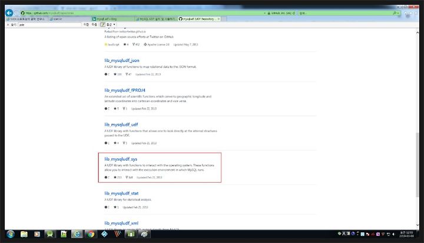Close the mysqludf UDF Repository tab
The width and height of the screenshot is (424, 243).
tap(218, 19)
